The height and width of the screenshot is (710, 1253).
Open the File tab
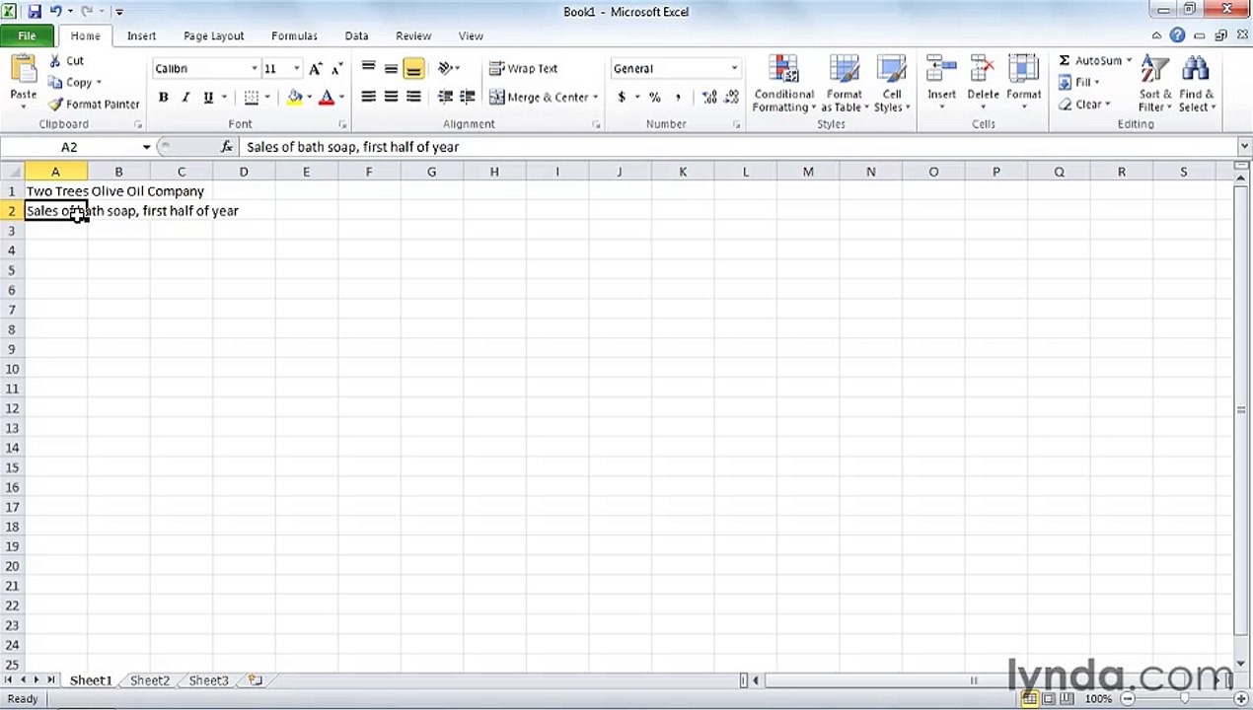27,36
